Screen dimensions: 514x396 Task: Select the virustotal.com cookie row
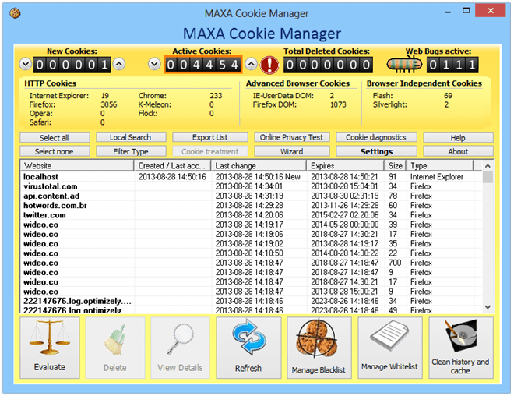[x=251, y=186]
